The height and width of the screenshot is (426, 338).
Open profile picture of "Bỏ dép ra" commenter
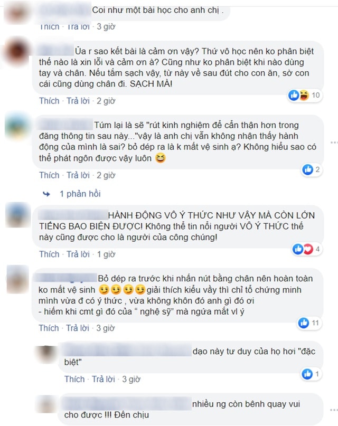point(17,279)
